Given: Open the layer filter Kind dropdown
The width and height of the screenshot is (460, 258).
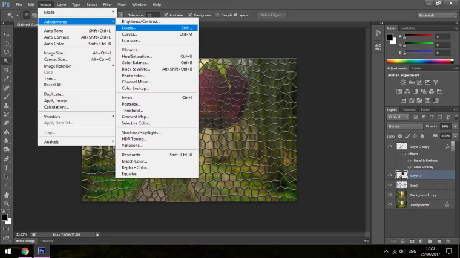Looking at the screenshot, I should (x=398, y=117).
